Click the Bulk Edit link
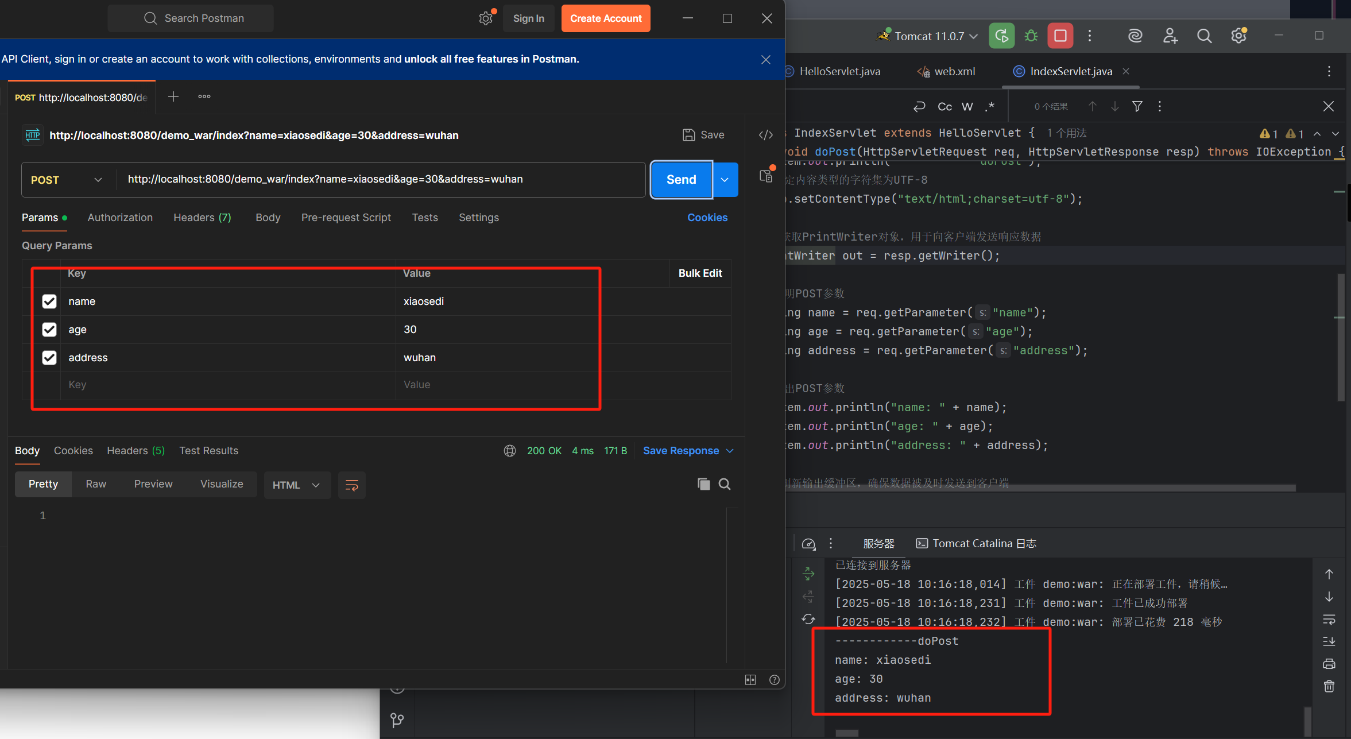The image size is (1351, 739). pyautogui.click(x=700, y=273)
